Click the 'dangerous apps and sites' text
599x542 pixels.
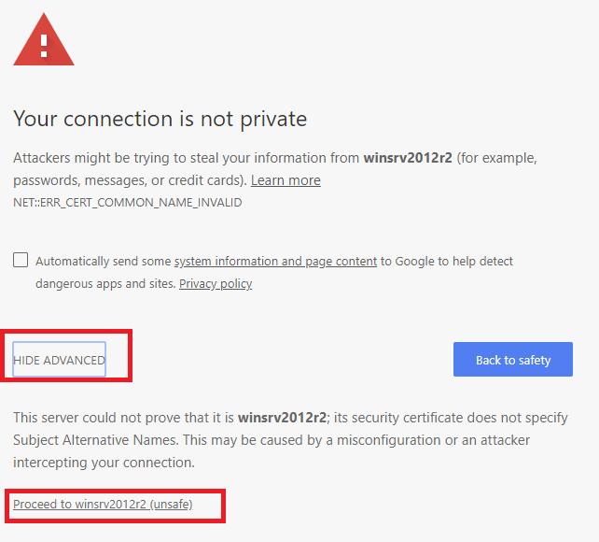pos(105,284)
